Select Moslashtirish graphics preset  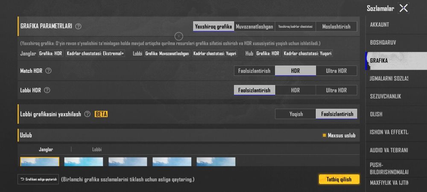pos(336,26)
